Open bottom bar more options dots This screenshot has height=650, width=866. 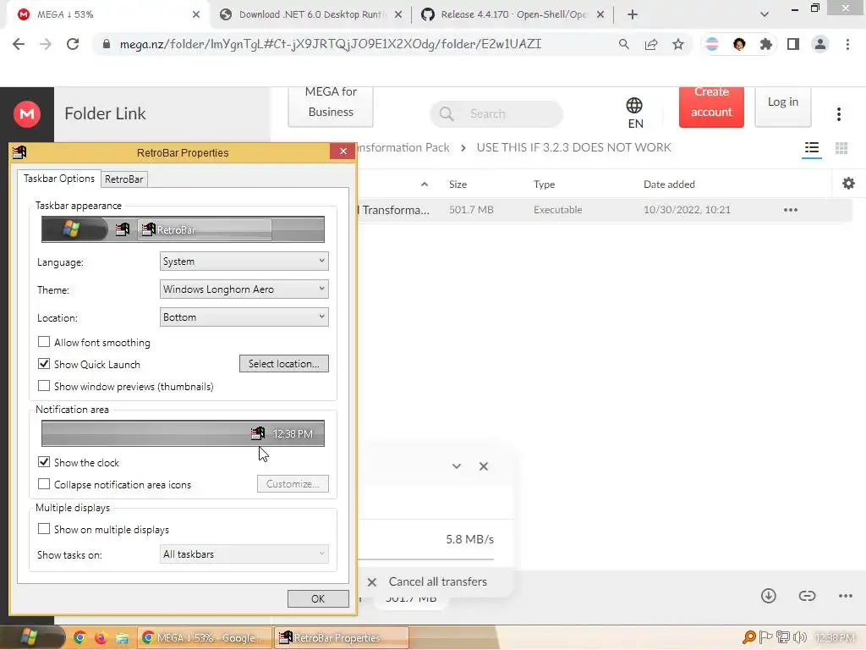coord(845,596)
